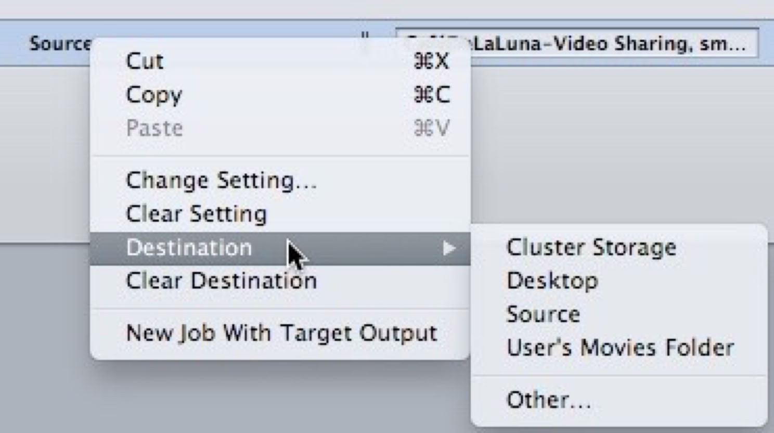Choose Clear Setting from the menu
The width and height of the screenshot is (774, 433).
(x=196, y=214)
